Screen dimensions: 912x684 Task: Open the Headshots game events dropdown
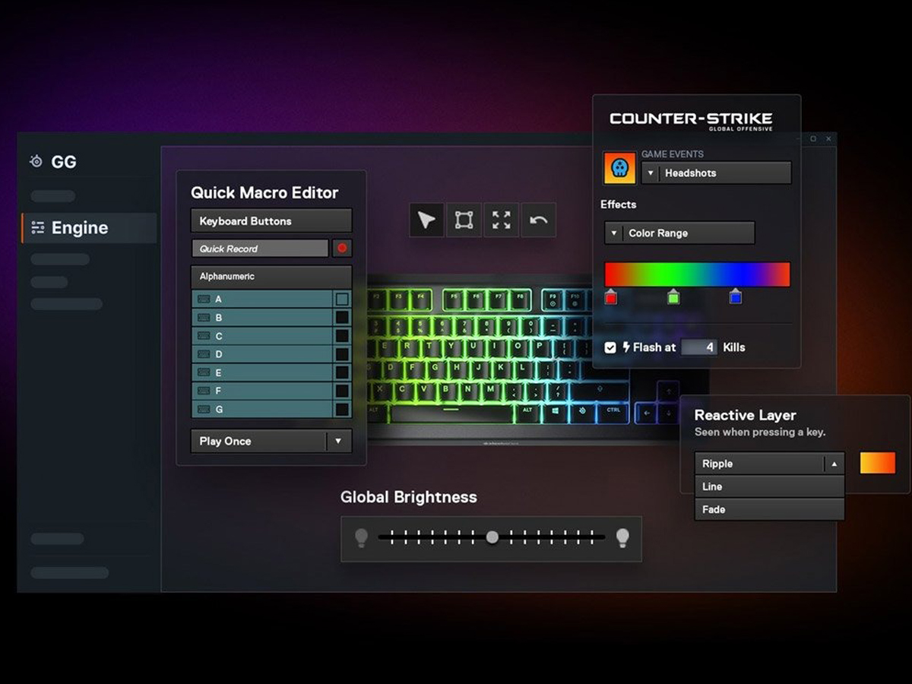click(x=716, y=173)
